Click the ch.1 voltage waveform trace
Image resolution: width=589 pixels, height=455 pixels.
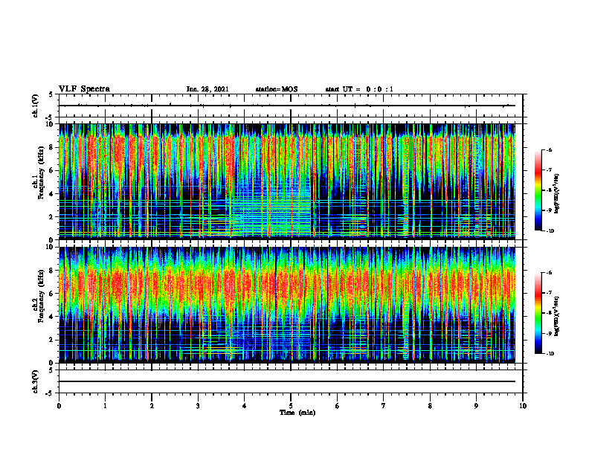[287, 106]
